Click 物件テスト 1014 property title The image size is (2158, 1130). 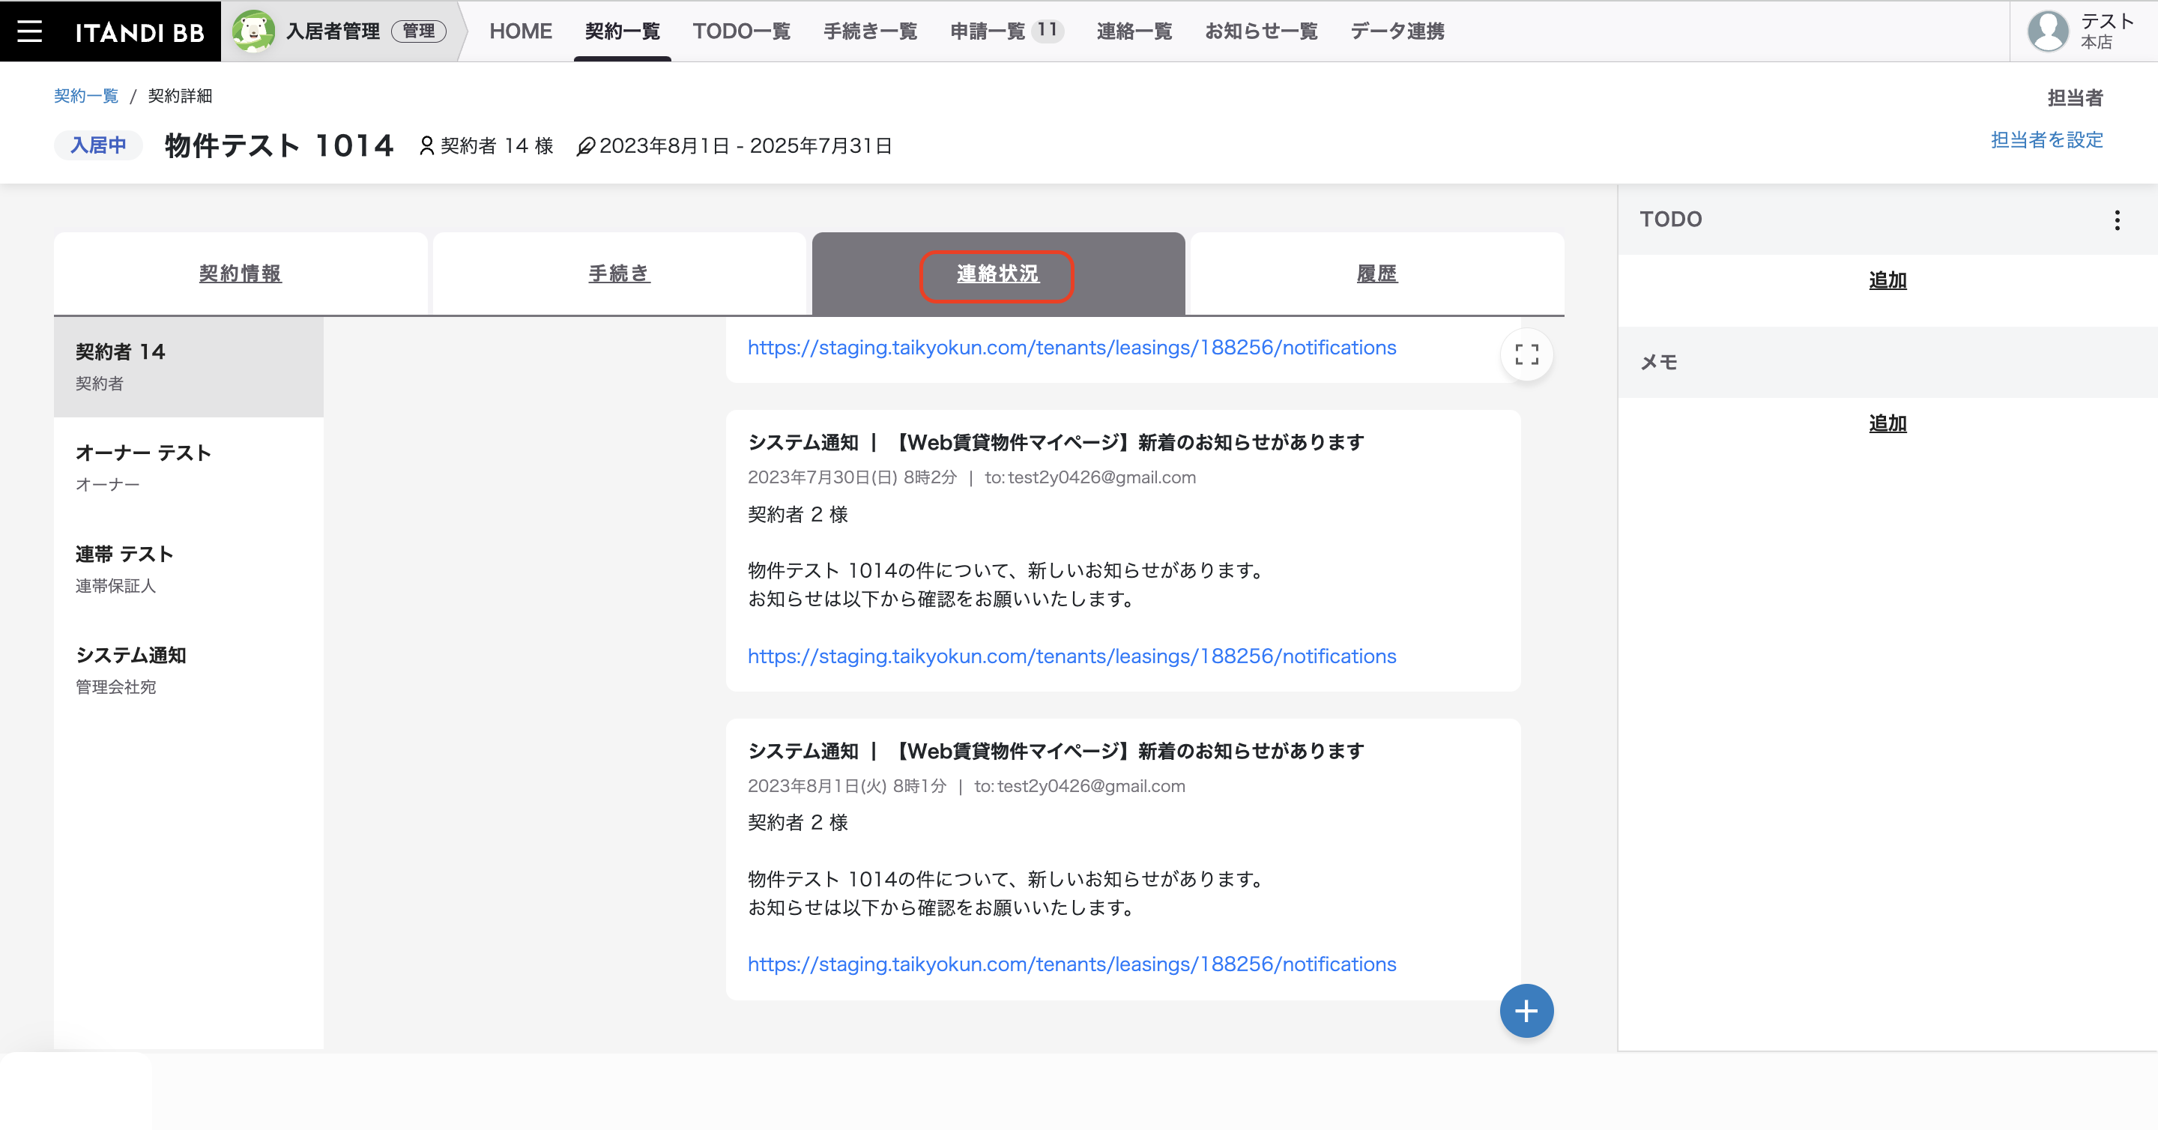pos(279,146)
